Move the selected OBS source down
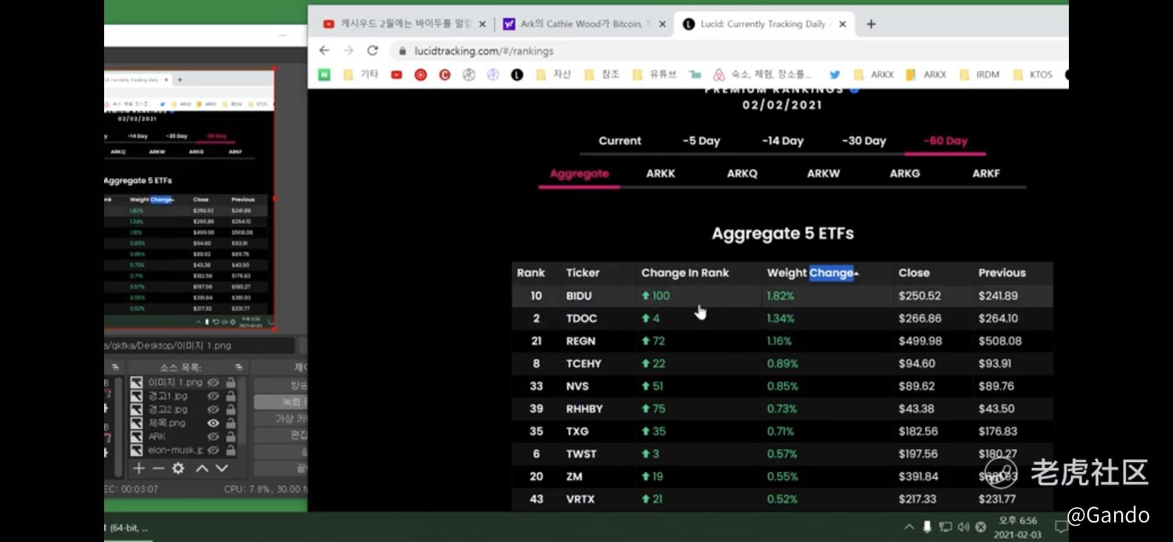The width and height of the screenshot is (1173, 542). 222,468
